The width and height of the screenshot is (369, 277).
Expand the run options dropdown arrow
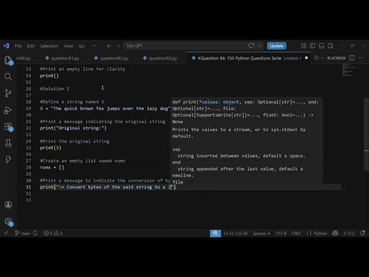pyautogui.click(x=322, y=58)
